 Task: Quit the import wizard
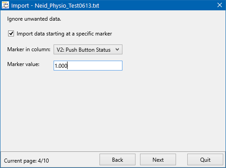pos(205,159)
